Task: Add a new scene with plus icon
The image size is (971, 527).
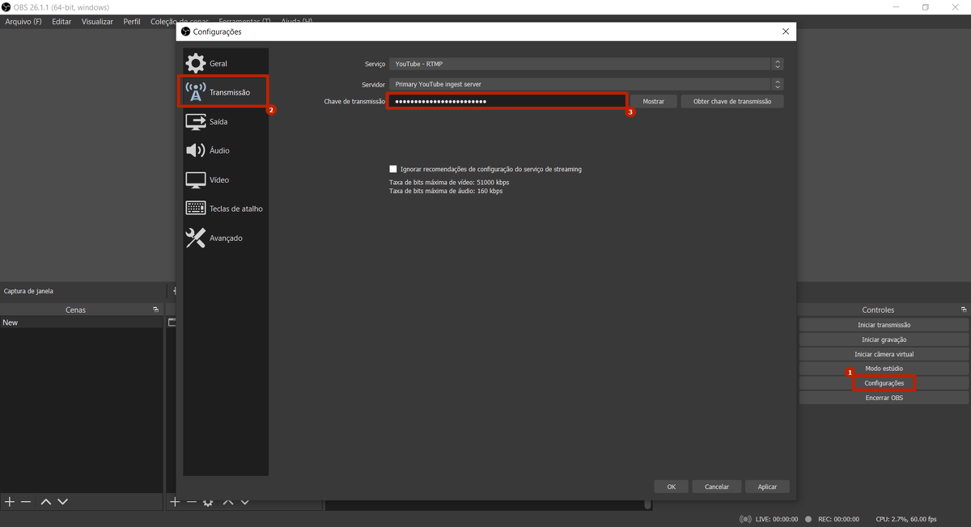Action: point(10,502)
